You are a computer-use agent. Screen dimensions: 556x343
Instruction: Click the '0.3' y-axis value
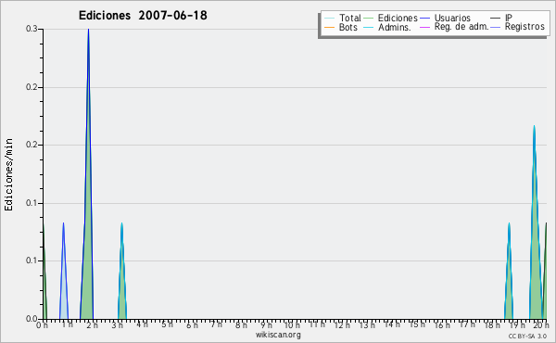click(32, 29)
